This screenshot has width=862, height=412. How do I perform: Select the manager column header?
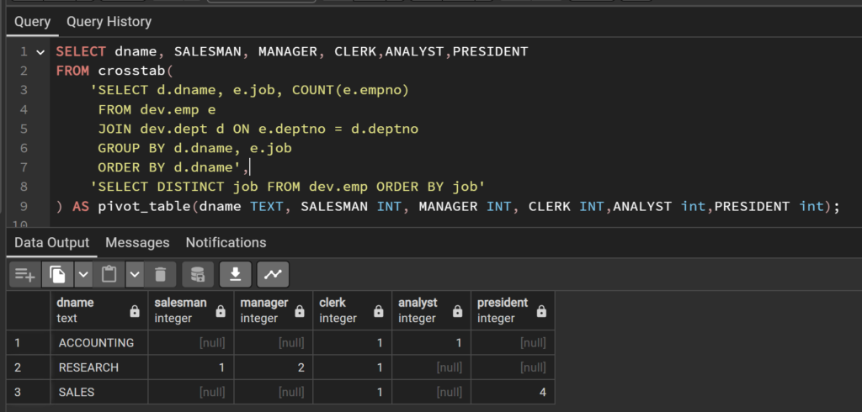click(x=274, y=310)
